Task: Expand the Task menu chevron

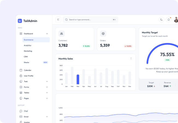Action: 47,82
